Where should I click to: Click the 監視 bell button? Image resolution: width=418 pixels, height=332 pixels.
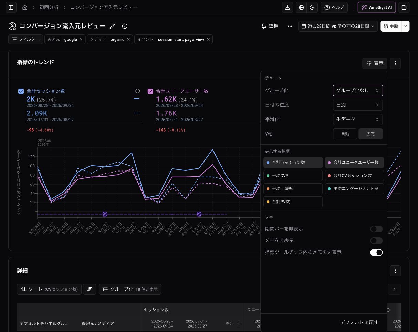click(270, 26)
